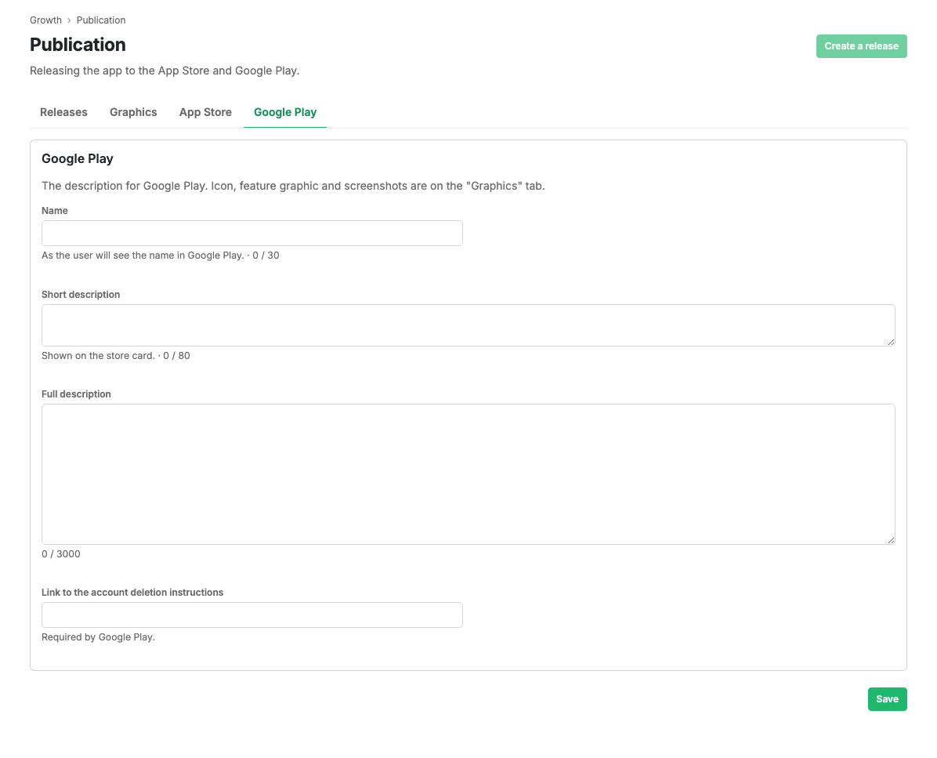The height and width of the screenshot is (758, 937).
Task: Switch to the App Store tab
Action: 205,112
